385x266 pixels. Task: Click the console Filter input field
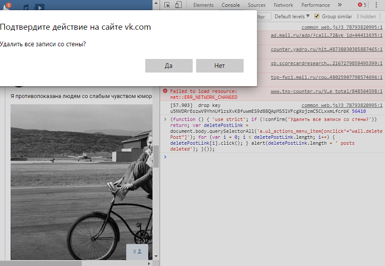(264, 16)
